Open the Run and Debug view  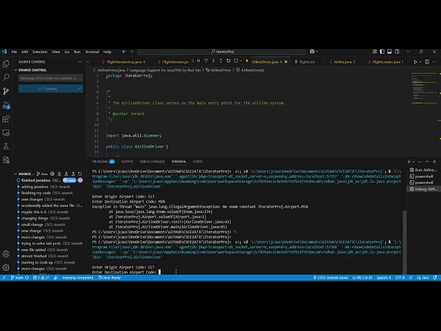6,105
